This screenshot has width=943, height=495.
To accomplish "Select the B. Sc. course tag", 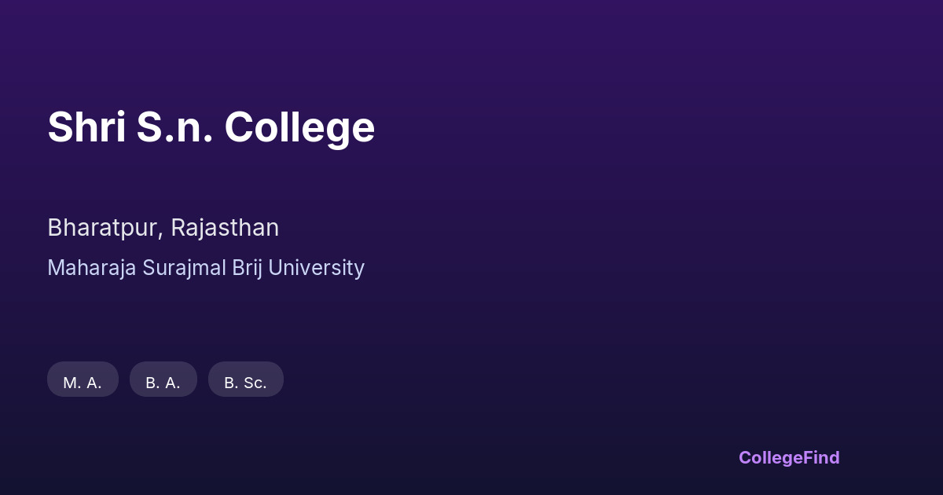I will 245,382.
